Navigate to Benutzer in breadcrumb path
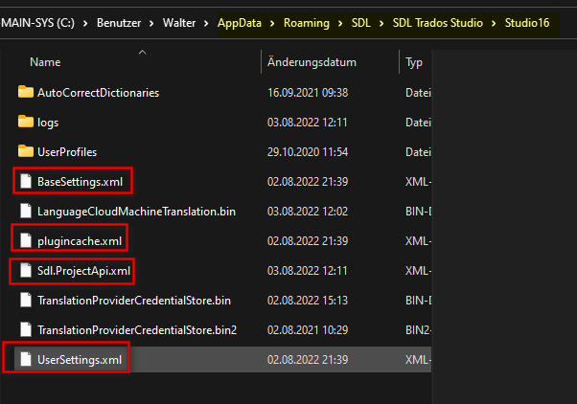 pos(119,23)
